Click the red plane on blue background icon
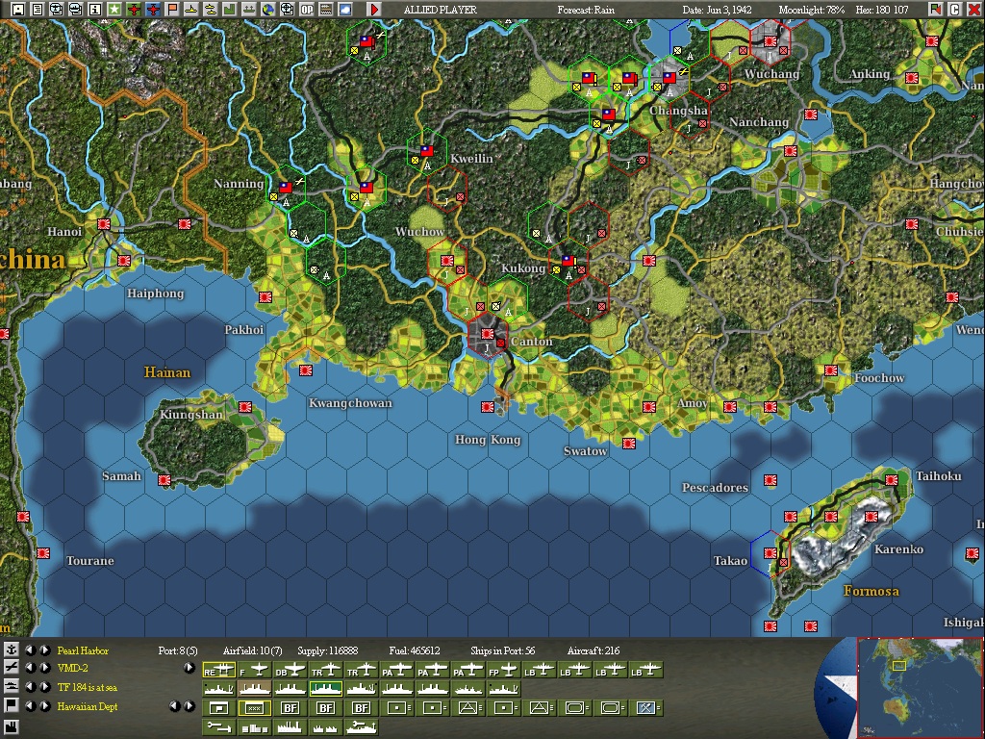Image resolution: width=985 pixels, height=739 pixels. click(x=153, y=10)
